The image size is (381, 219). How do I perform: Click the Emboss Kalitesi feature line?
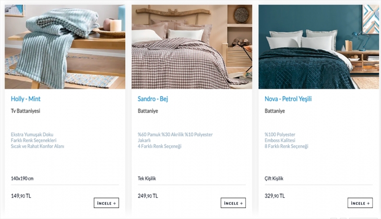point(280,141)
